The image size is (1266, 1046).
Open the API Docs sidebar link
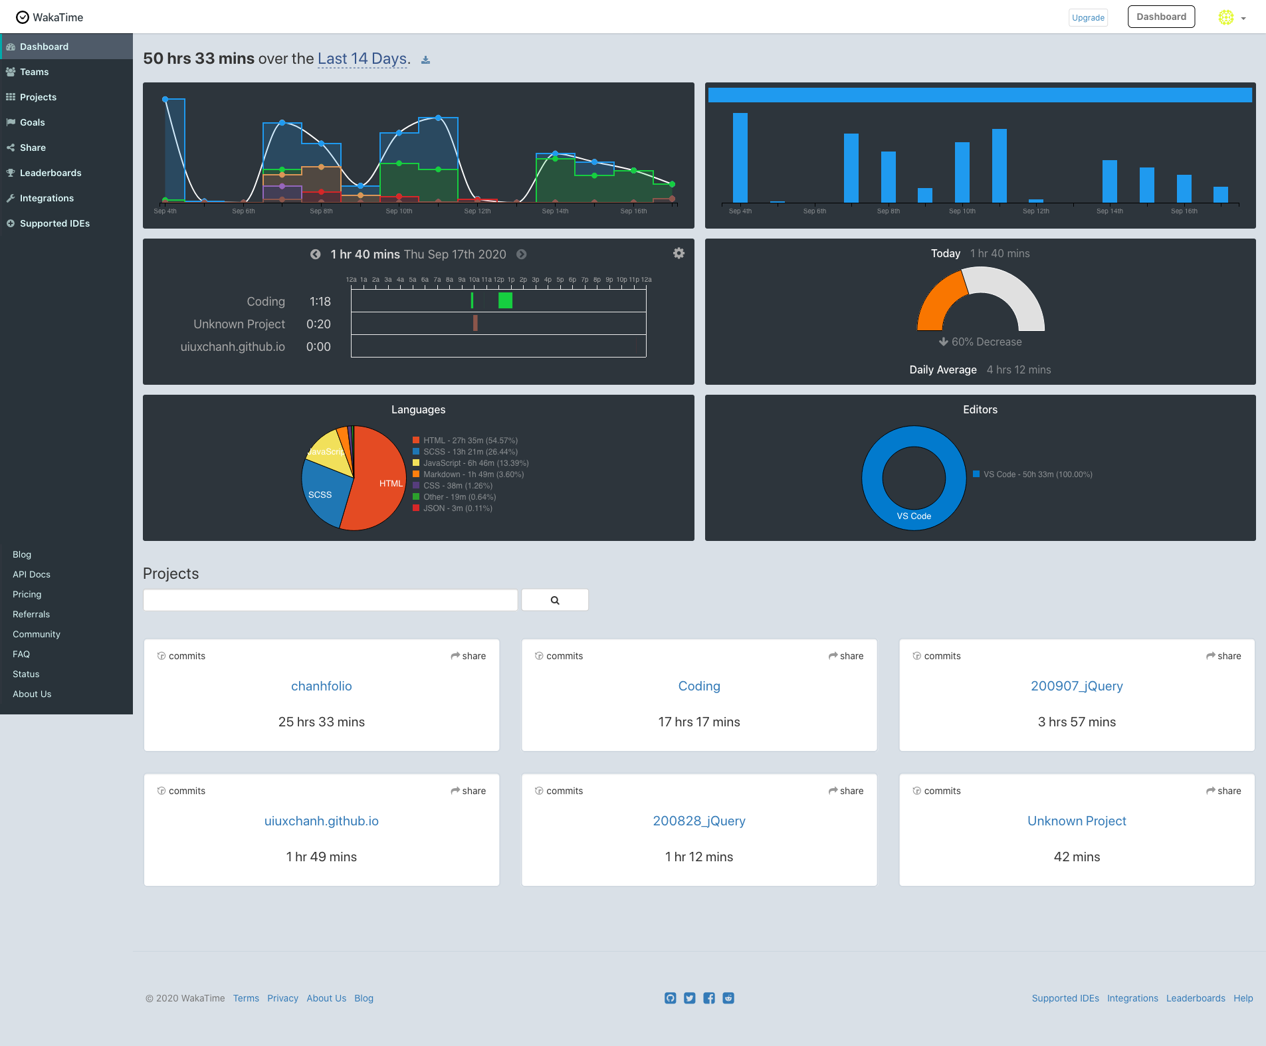[31, 574]
